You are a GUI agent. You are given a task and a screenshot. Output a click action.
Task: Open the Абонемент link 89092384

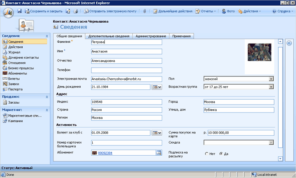click(105, 153)
